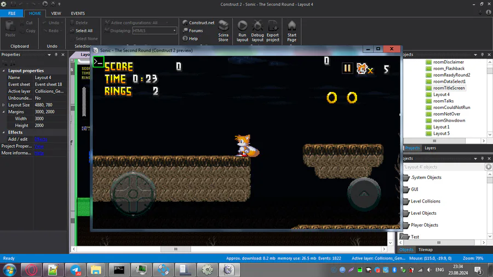Click the Effects add/edit link
The width and height of the screenshot is (493, 277).
41,139
